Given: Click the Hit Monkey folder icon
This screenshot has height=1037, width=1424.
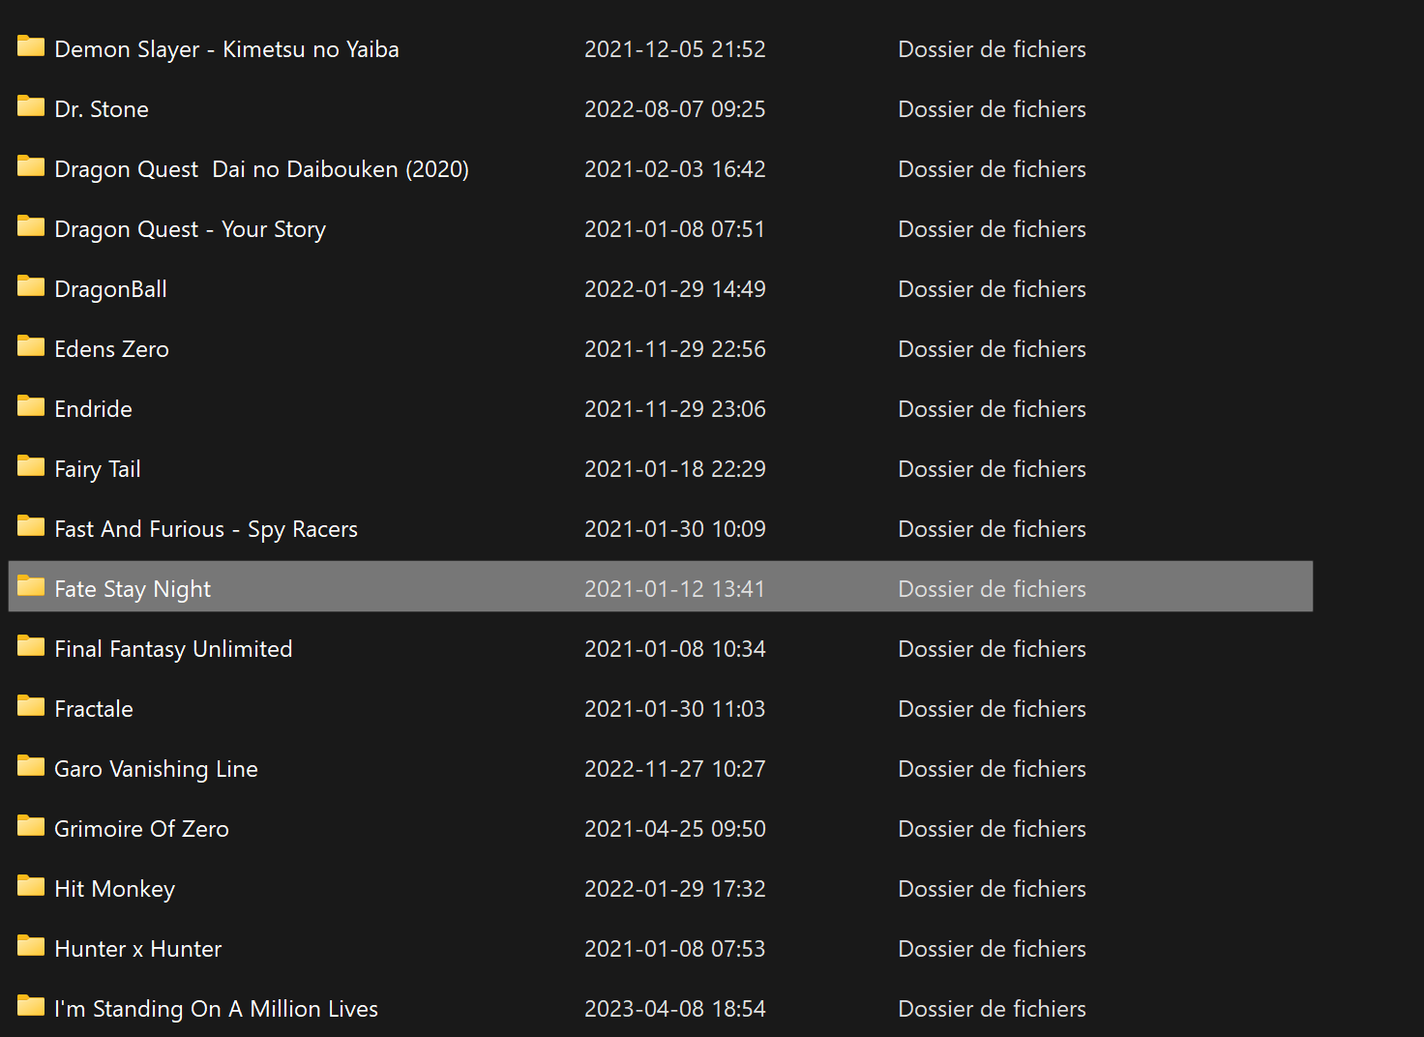Looking at the screenshot, I should point(31,886).
